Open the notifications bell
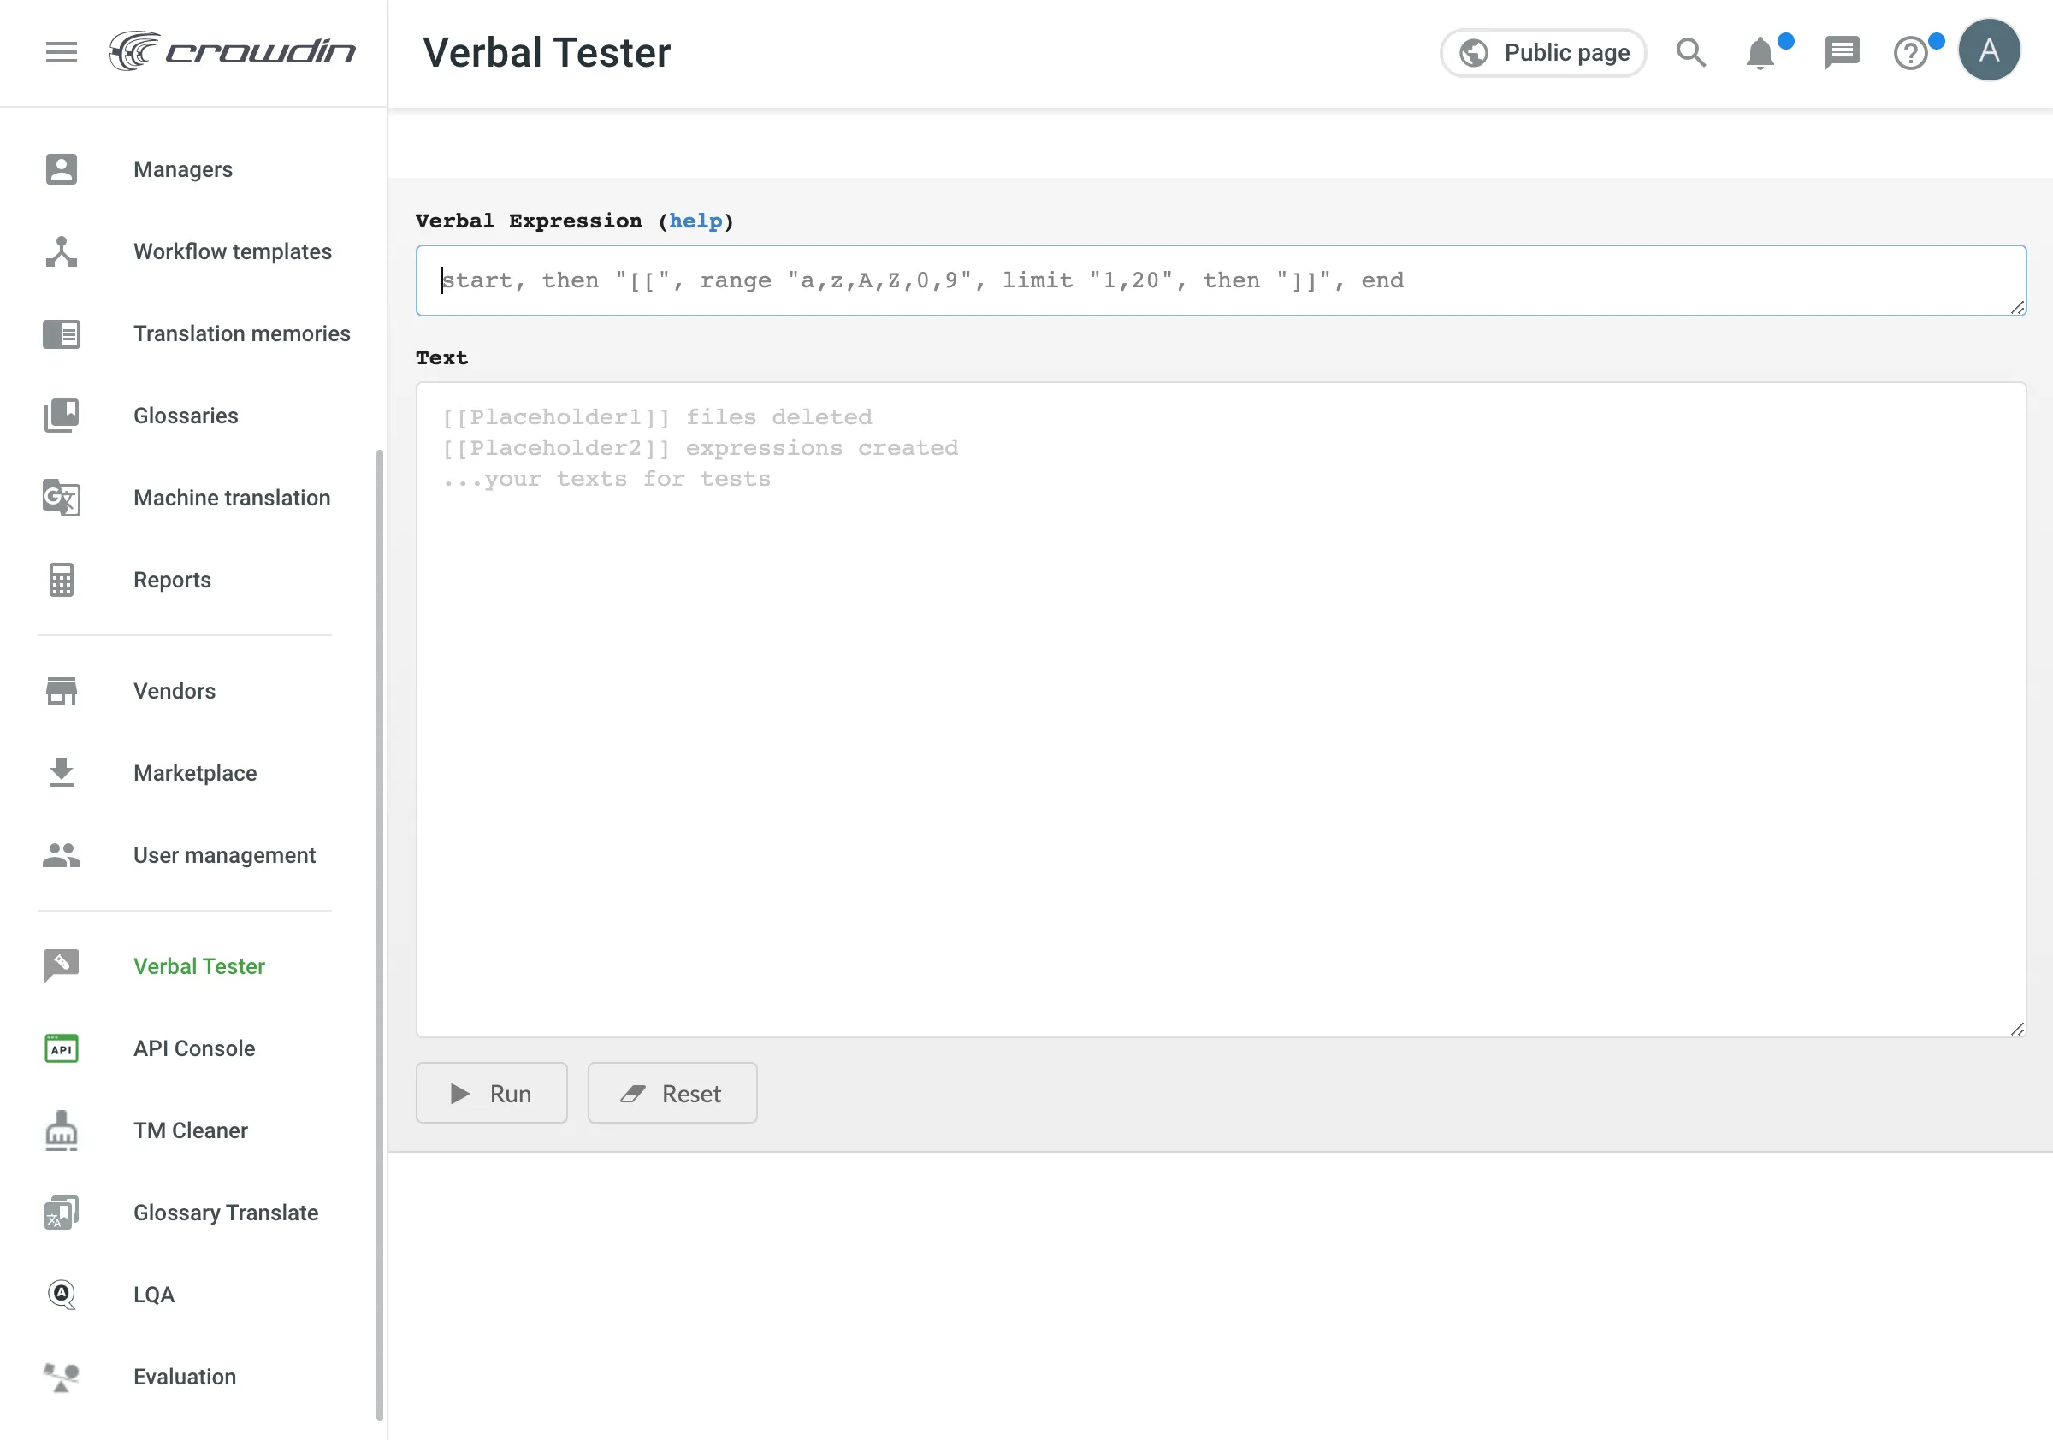The width and height of the screenshot is (2053, 1440). point(1760,53)
